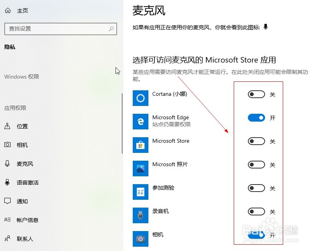Click the Microsoft 照片 app name

click(170, 164)
